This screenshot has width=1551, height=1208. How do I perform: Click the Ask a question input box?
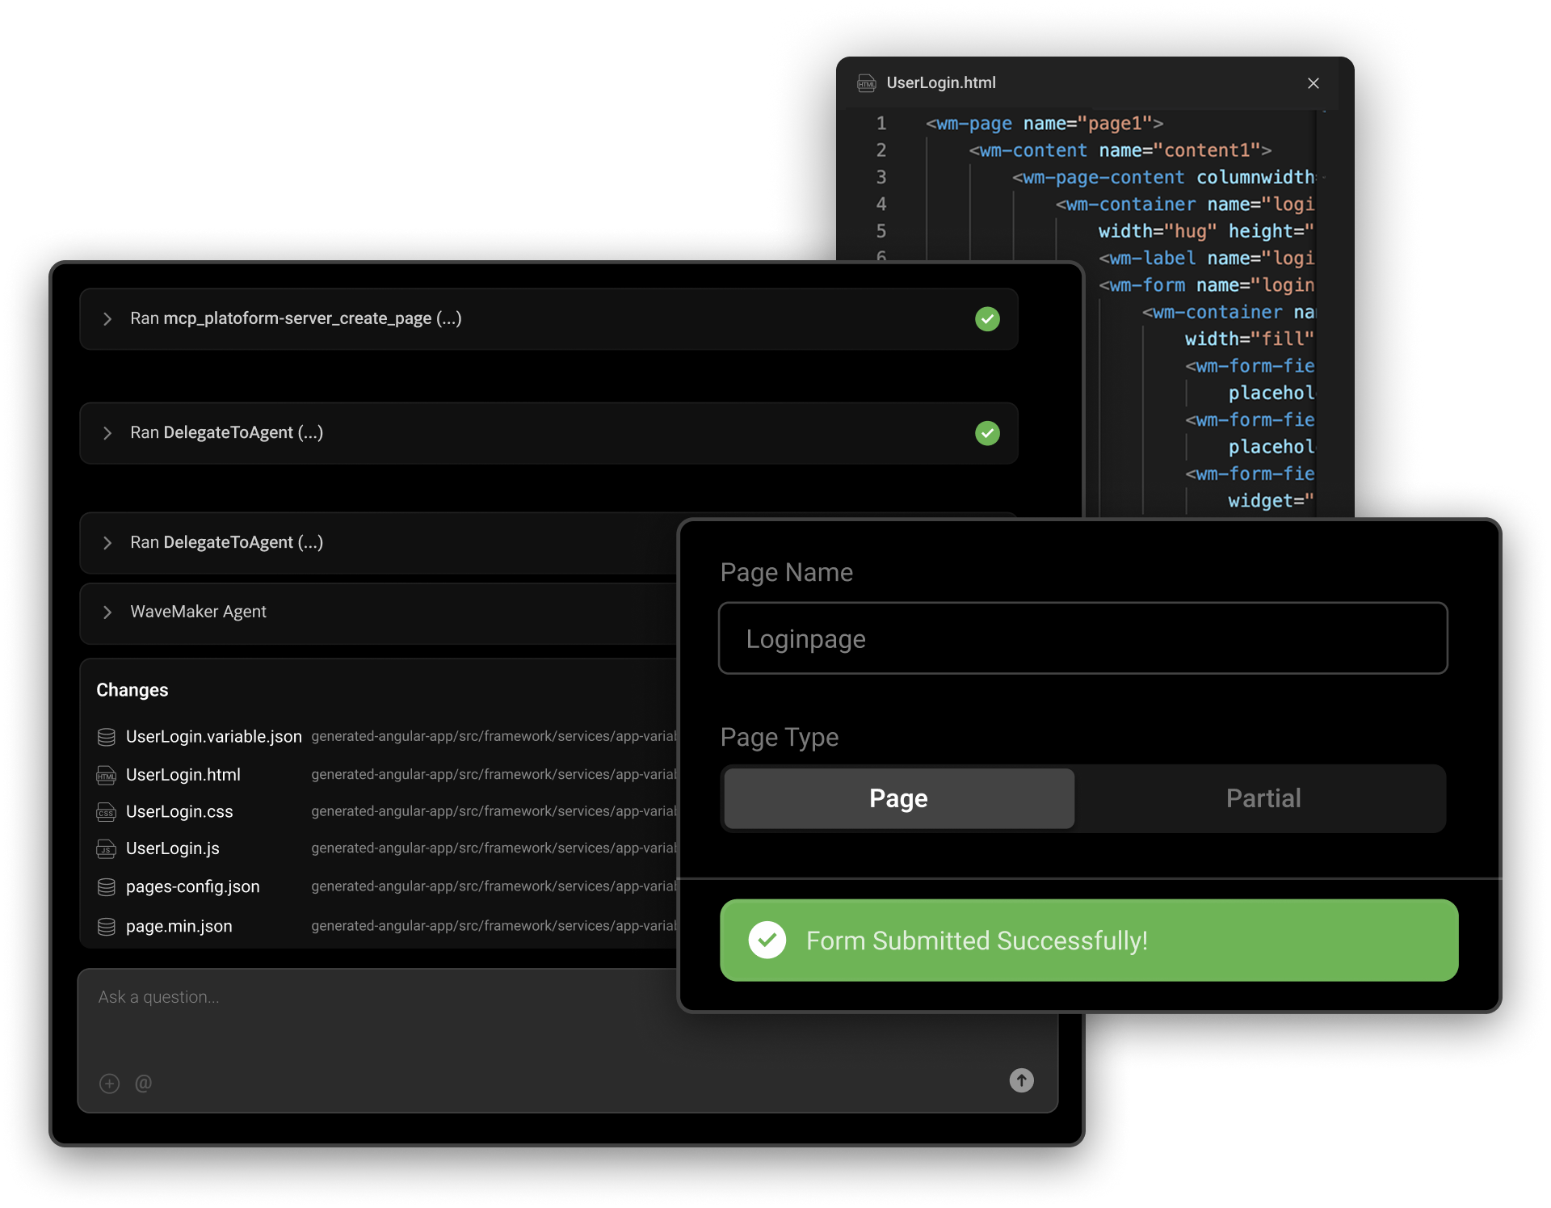coord(568,1041)
